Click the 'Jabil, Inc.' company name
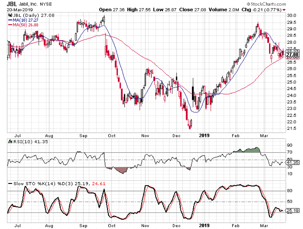This screenshot has width=303, height=229. click(28, 4)
